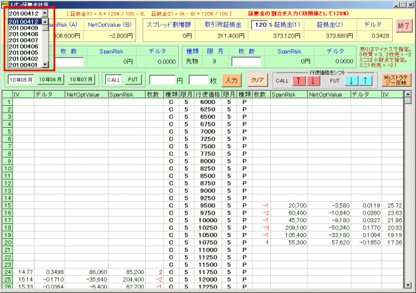The height and width of the screenshot is (293, 416).
Task: Click the PUT shift up arrow
Action: click(366, 81)
